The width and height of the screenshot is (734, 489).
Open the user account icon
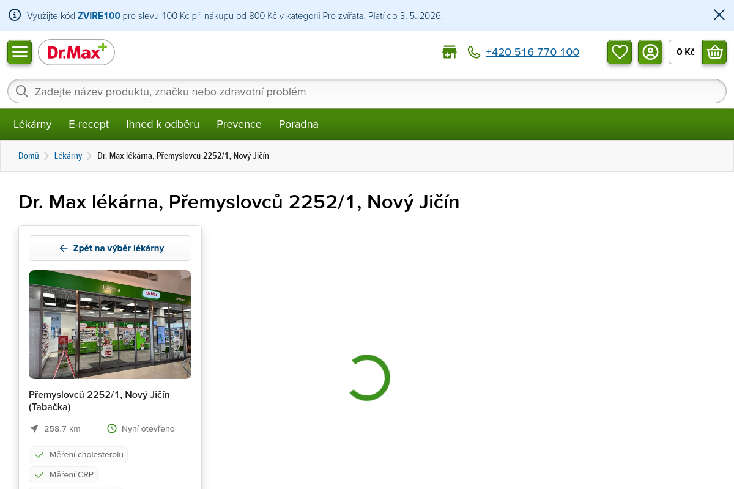(650, 52)
